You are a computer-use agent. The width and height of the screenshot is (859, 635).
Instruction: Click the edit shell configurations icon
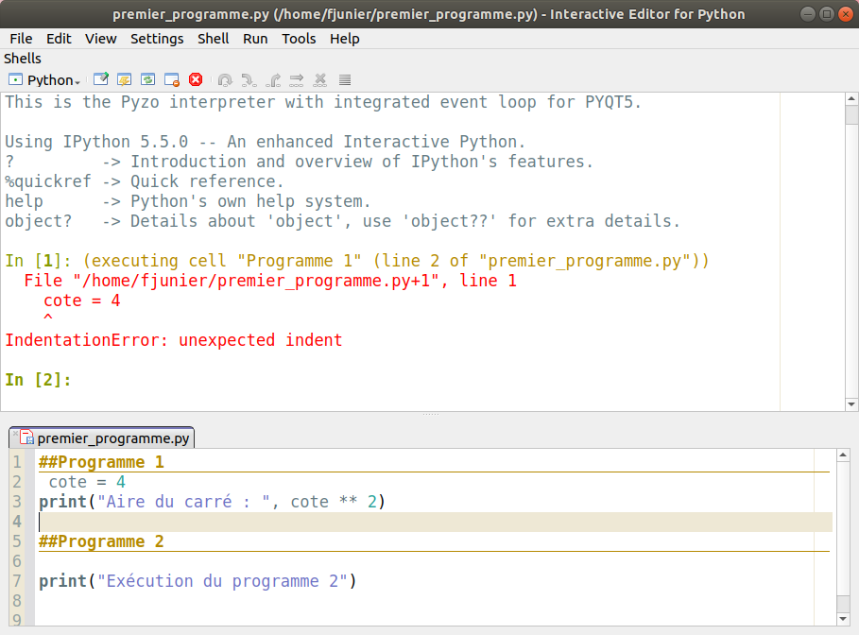click(101, 79)
